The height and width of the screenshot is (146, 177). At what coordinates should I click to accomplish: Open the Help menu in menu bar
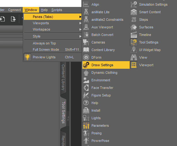44,10
